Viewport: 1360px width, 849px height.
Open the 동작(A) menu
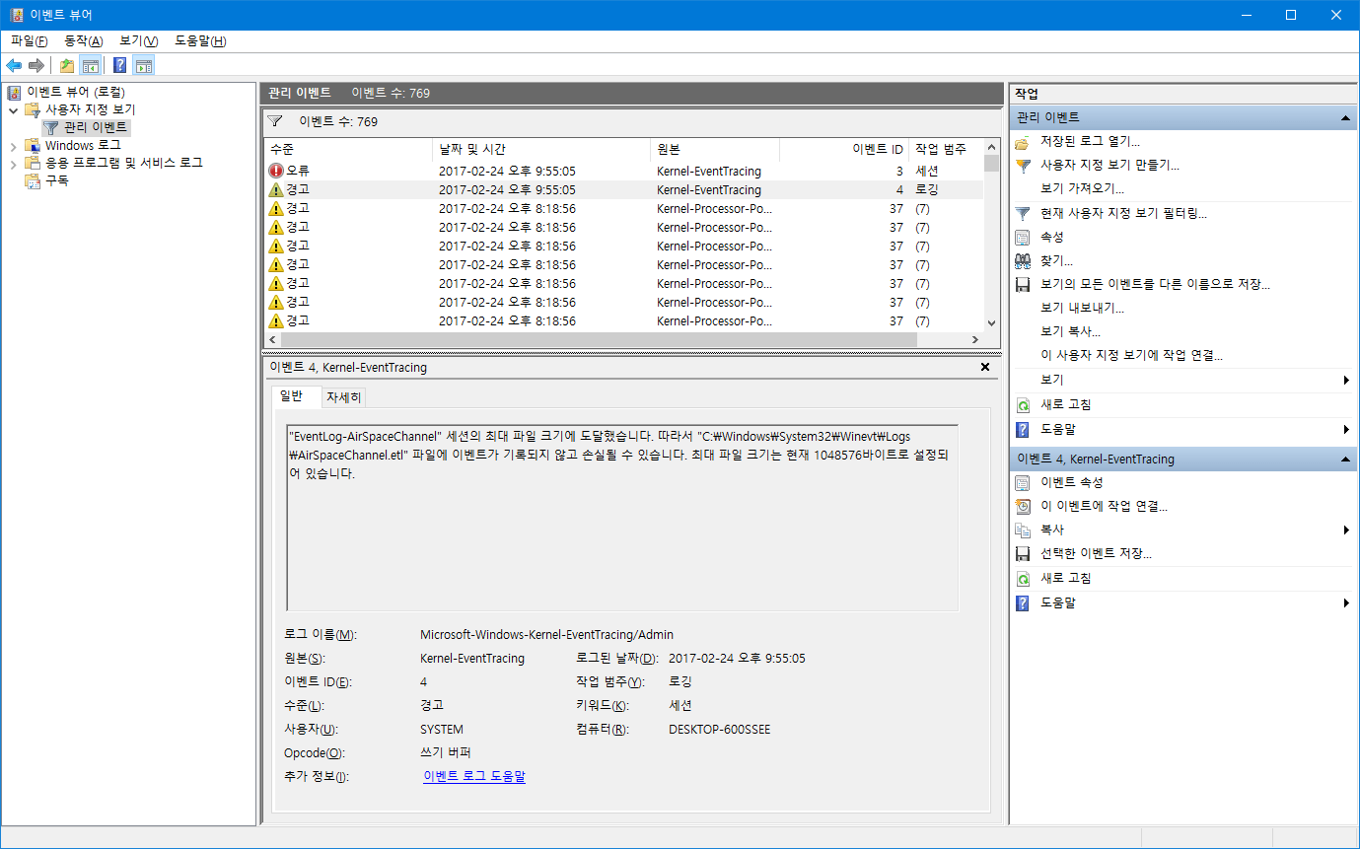83,41
